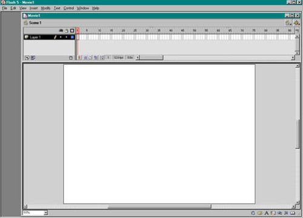Click the stage horizontal scrollbar thumb
Viewport: 303px width, 218px height.
[159, 206]
